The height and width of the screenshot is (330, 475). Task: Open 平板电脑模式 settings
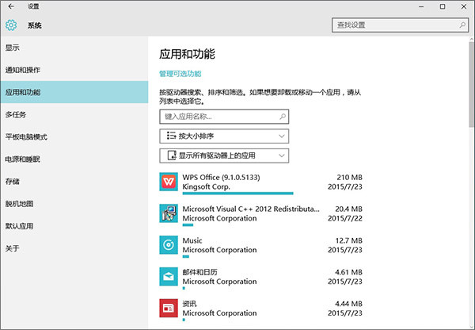click(x=27, y=136)
